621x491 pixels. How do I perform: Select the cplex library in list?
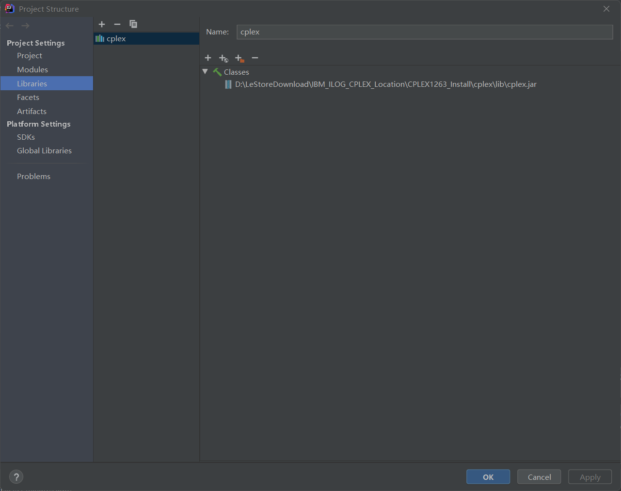pyautogui.click(x=146, y=38)
